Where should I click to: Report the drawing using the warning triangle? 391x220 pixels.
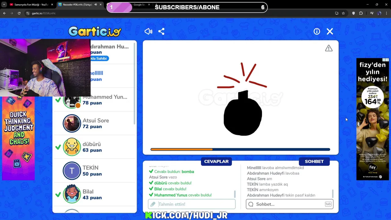point(329,48)
